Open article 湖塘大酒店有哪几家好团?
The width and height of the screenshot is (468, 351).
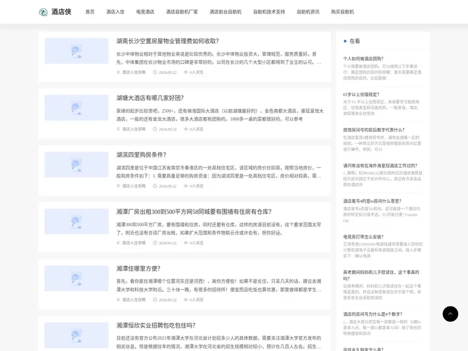150,98
